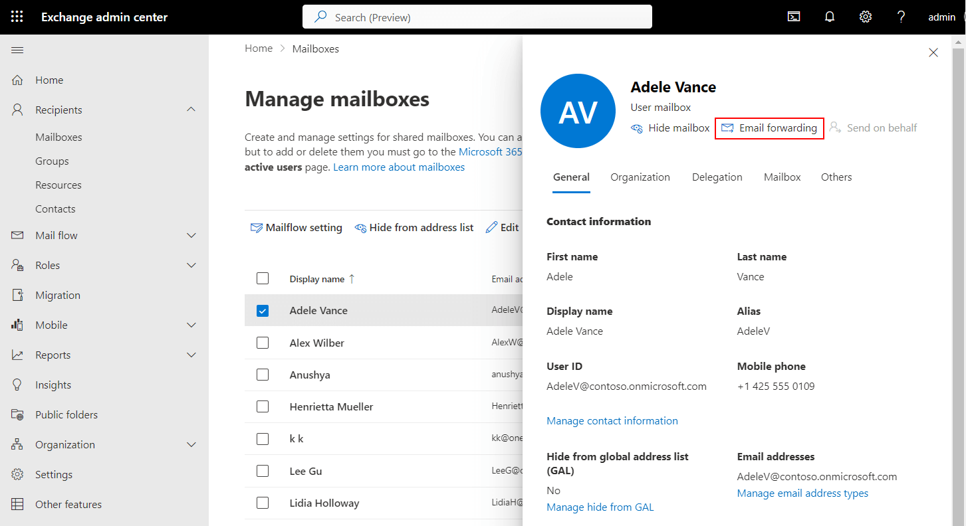
Task: Expand the Reports section
Action: pyautogui.click(x=191, y=355)
